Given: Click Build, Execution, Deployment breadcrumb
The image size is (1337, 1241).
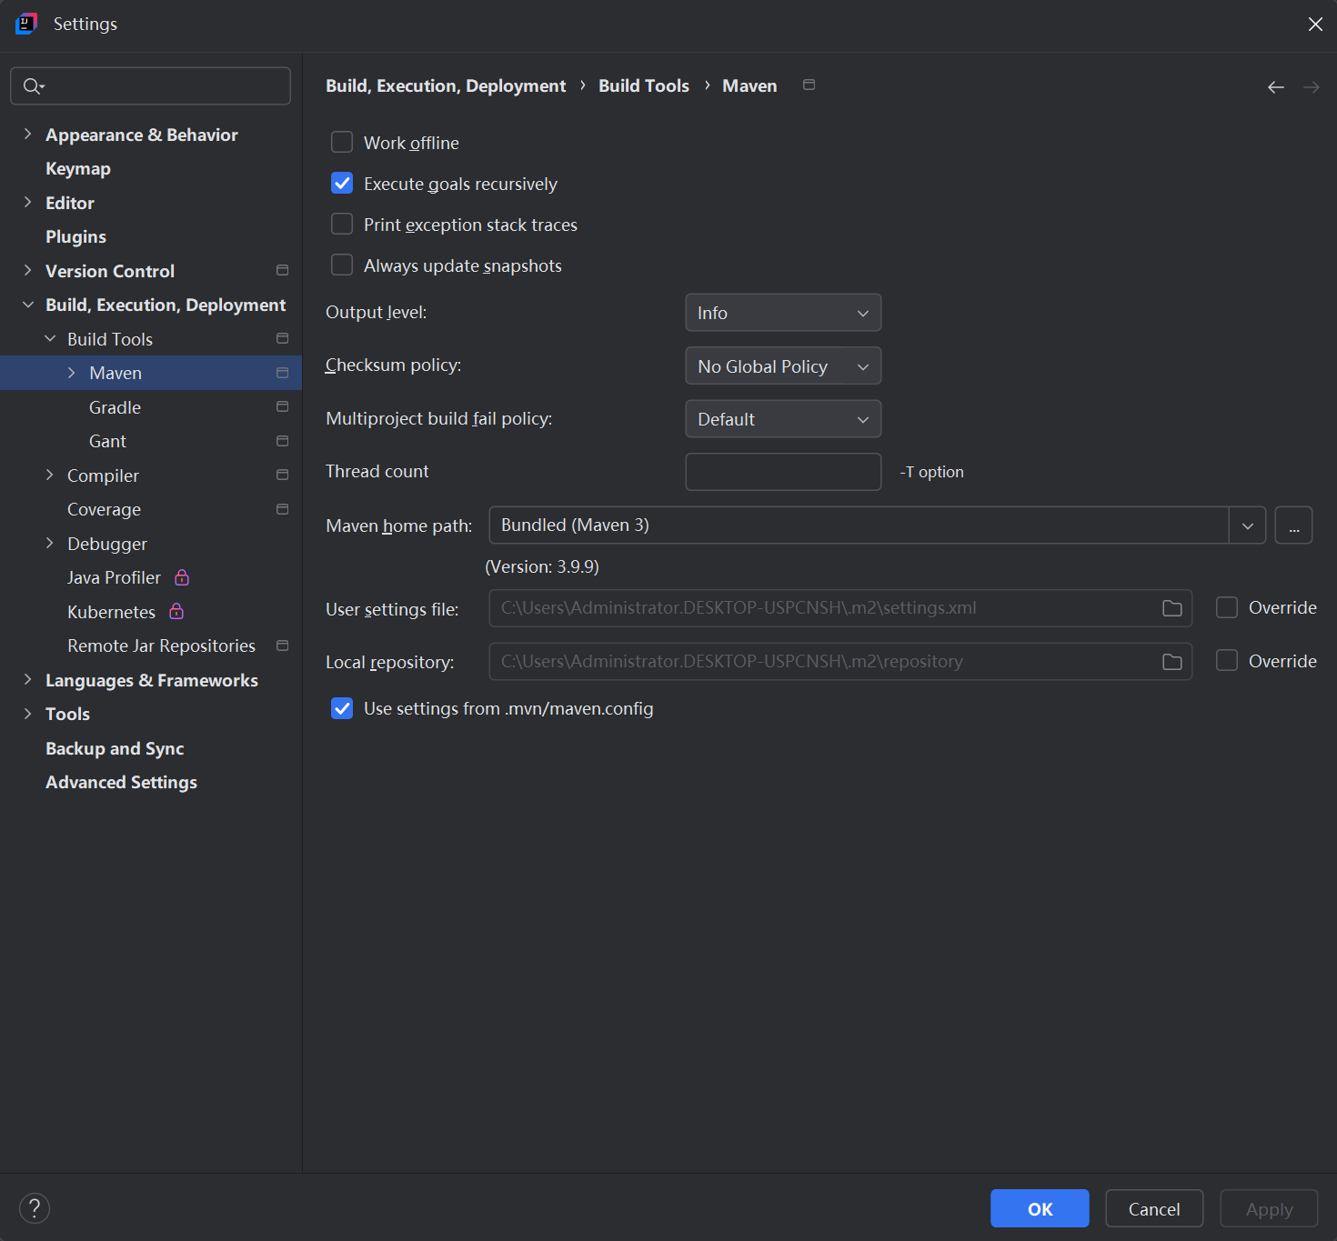Looking at the screenshot, I should point(446,85).
